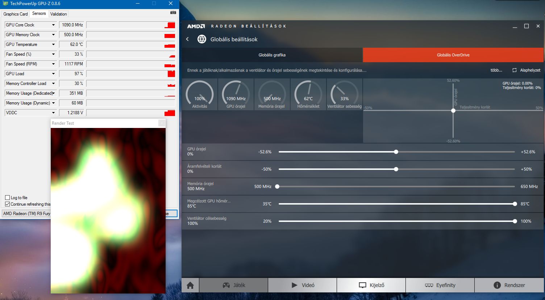Uncheck Continue refreshing this screen checkbox
Viewport: 545px width, 300px height.
pyautogui.click(x=7, y=204)
